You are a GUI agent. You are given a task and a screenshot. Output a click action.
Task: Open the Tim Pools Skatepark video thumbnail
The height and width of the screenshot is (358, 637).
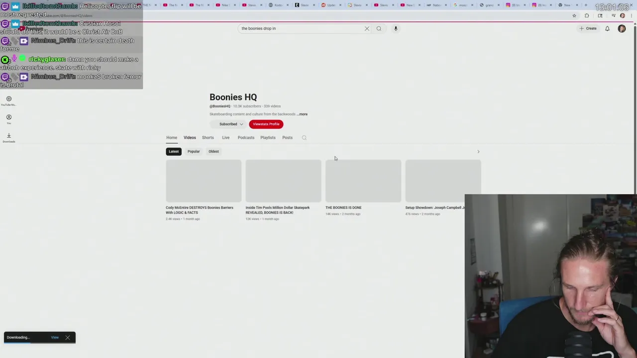(x=283, y=181)
